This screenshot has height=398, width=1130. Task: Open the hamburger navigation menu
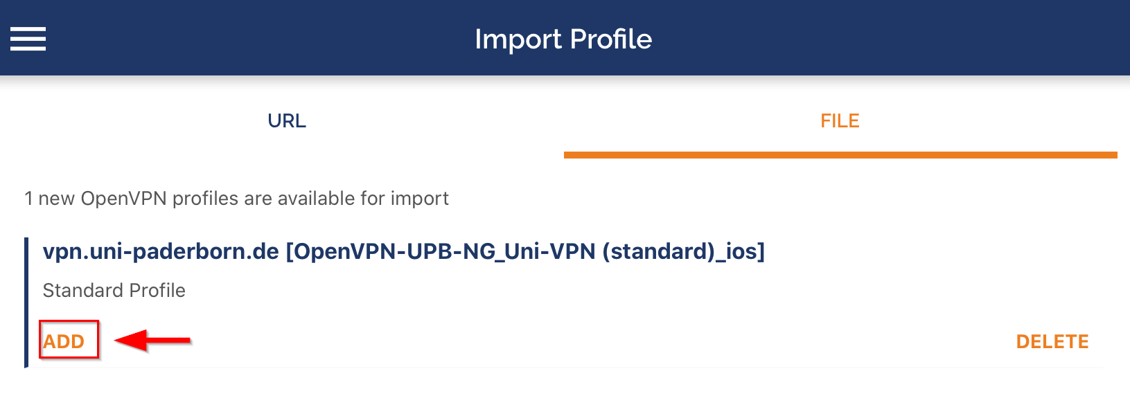(28, 39)
